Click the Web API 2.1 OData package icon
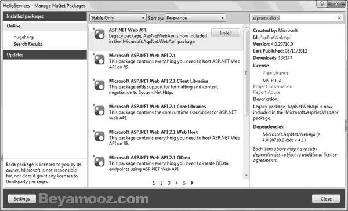Screen dimensions: 348x211 click(x=99, y=162)
